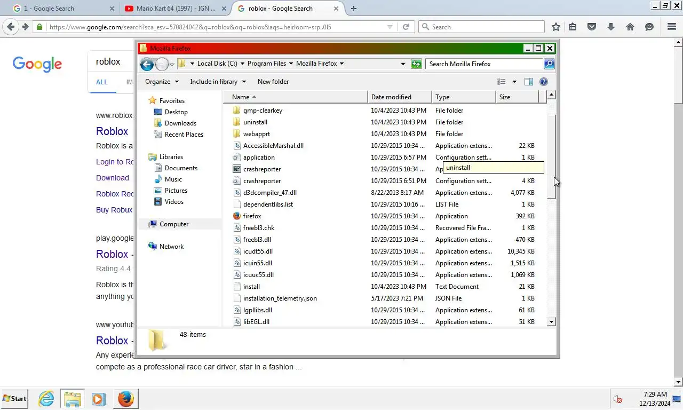Click the Firefox browser back arrow
The image size is (683, 410).
coord(11,27)
